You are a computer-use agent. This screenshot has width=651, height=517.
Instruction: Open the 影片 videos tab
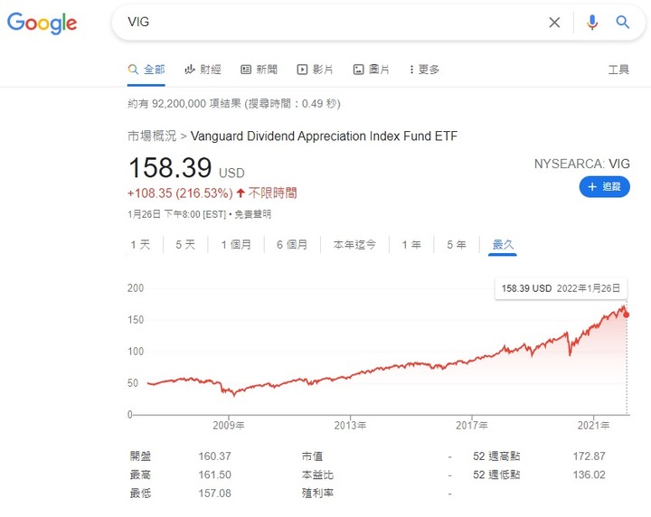tap(316, 70)
